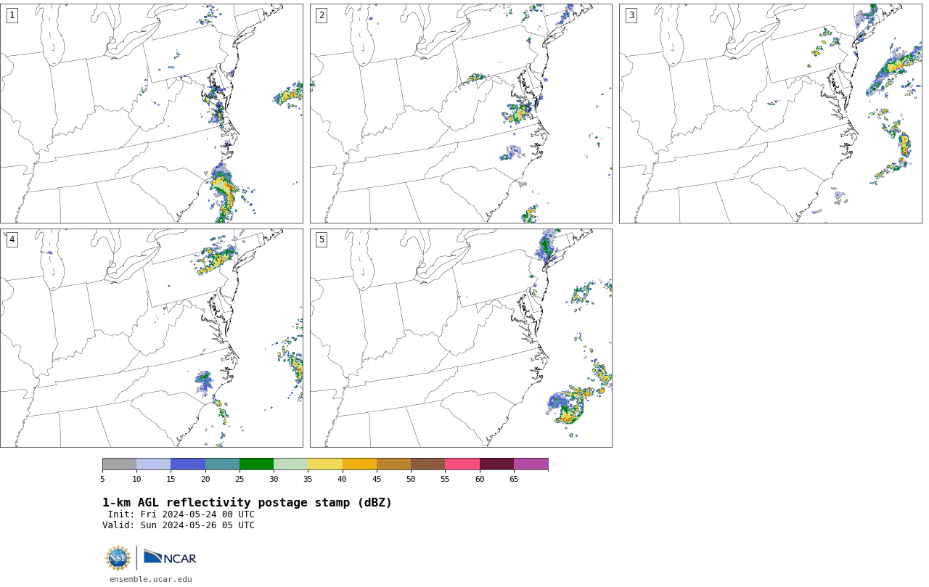This screenshot has height=587, width=929.
Task: Click the colorbar tick label 20
Action: [x=205, y=479]
